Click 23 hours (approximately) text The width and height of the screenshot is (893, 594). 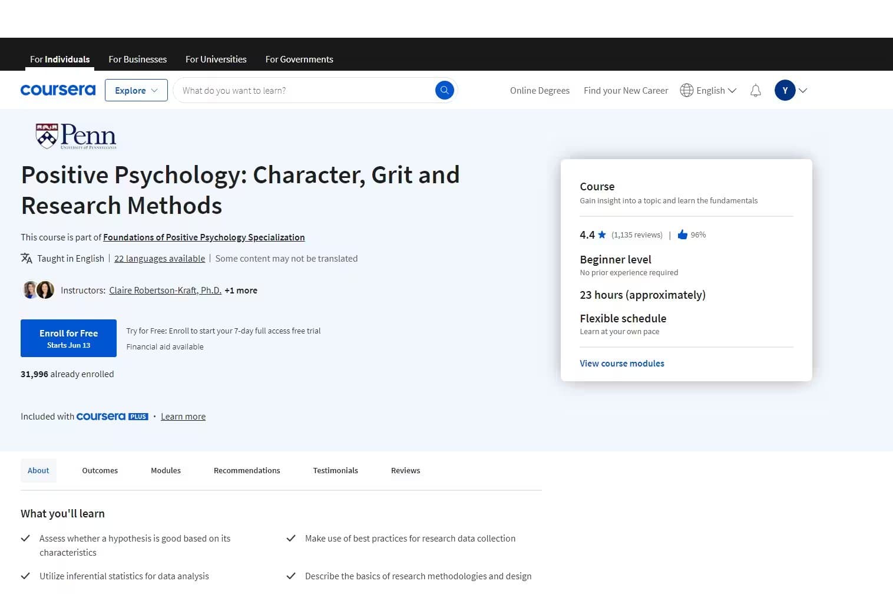[x=643, y=295]
